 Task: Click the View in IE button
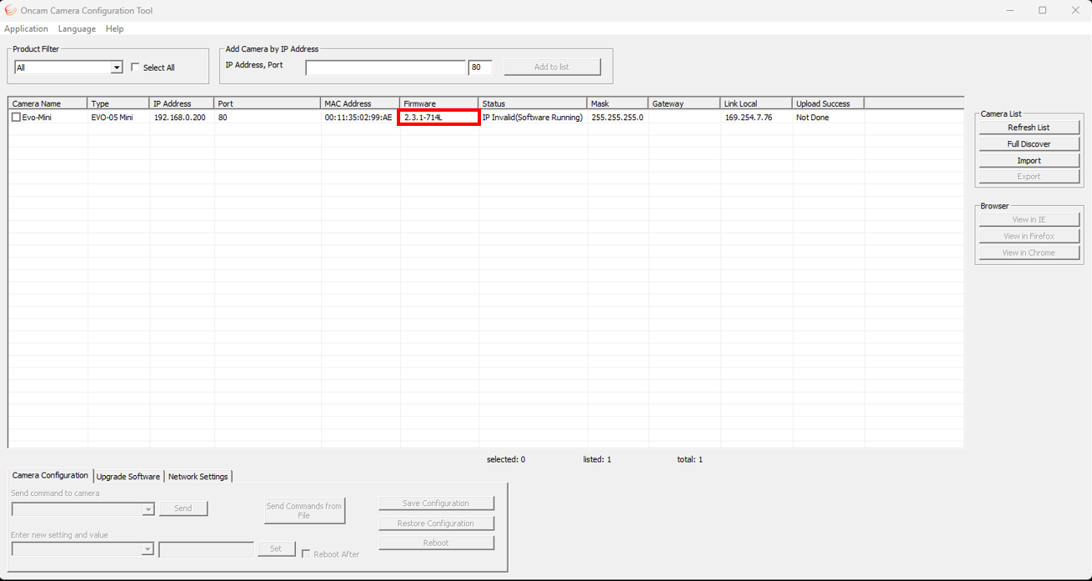1029,220
